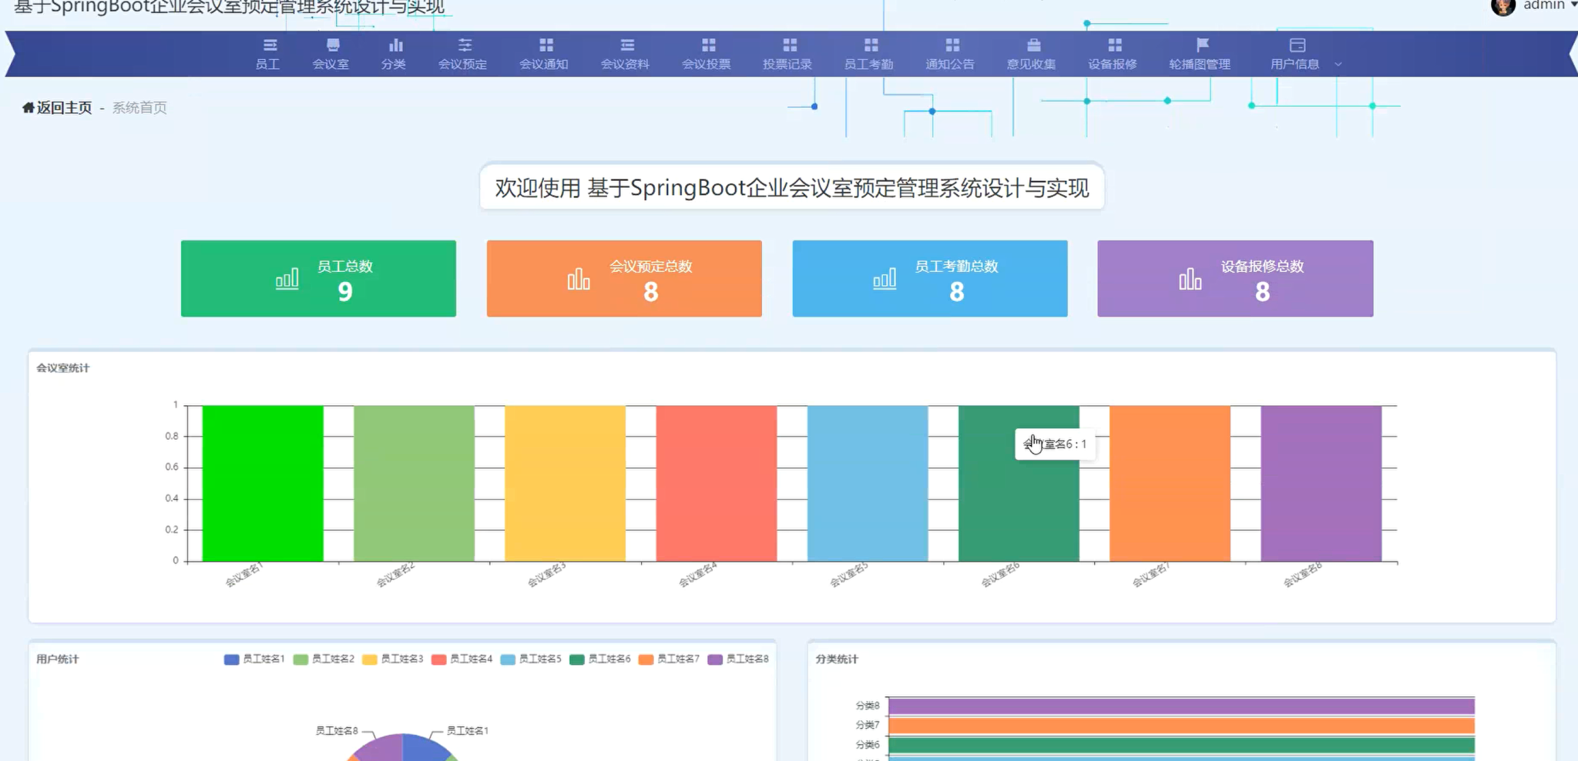Image resolution: width=1578 pixels, height=761 pixels.
Task: Toggle 员工姓名1 legend series in pie chart
Action: 254,659
